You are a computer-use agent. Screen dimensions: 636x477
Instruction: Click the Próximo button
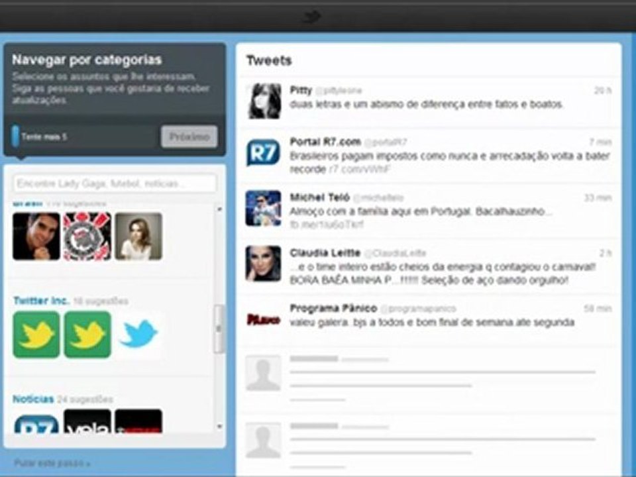(x=189, y=136)
